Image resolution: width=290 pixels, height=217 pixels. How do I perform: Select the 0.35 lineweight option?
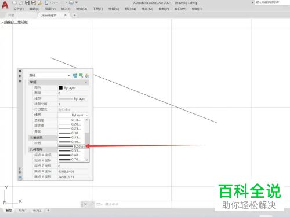71,138
